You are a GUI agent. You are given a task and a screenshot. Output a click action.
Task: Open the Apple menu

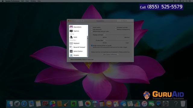pos(3,1)
